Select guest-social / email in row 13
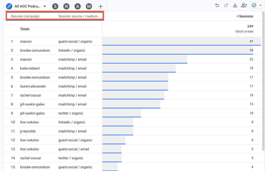This screenshot has width=265, height=171. click(x=74, y=149)
